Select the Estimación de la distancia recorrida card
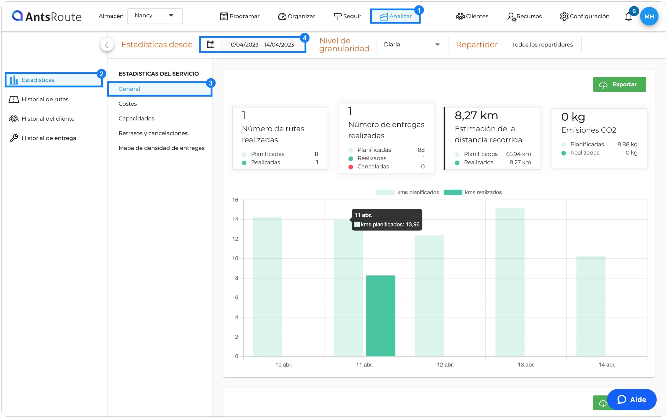This screenshot has height=418, width=667. tap(492, 138)
